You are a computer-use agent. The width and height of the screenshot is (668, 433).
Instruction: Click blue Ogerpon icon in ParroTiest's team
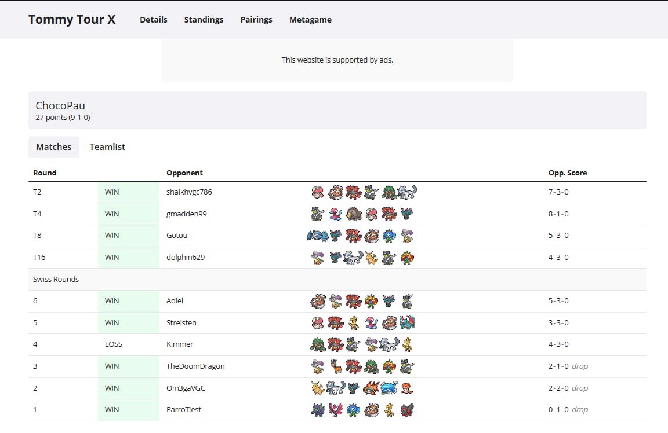pyautogui.click(x=353, y=410)
